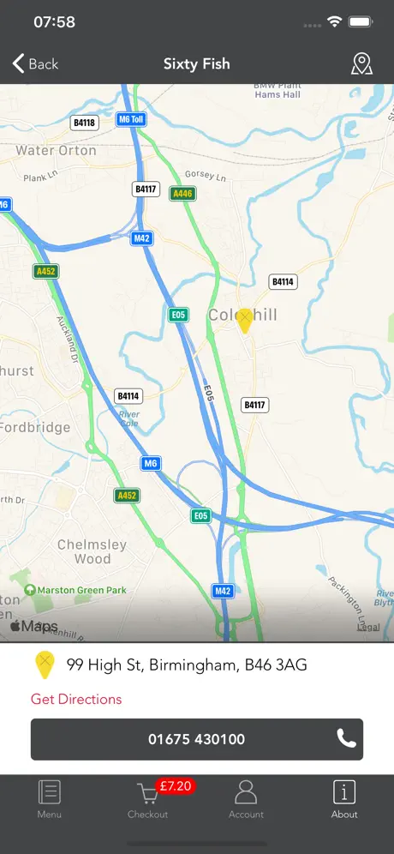Select the yellow location pin on Coleshill
The height and width of the screenshot is (854, 394).
pyautogui.click(x=245, y=321)
